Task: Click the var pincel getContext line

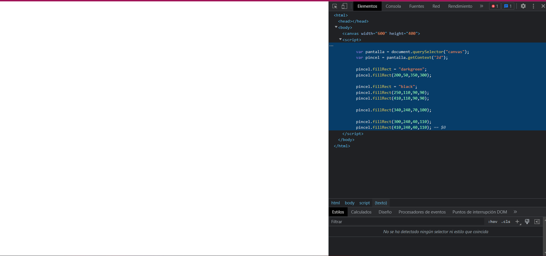Action: [402, 57]
